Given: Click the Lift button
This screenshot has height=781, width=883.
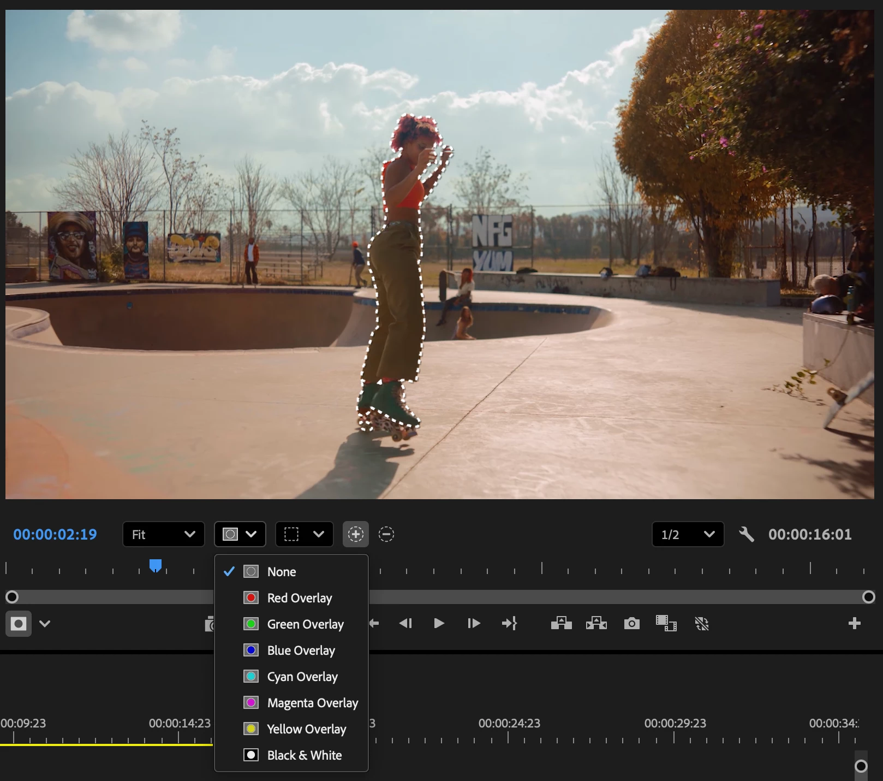Looking at the screenshot, I should [561, 623].
